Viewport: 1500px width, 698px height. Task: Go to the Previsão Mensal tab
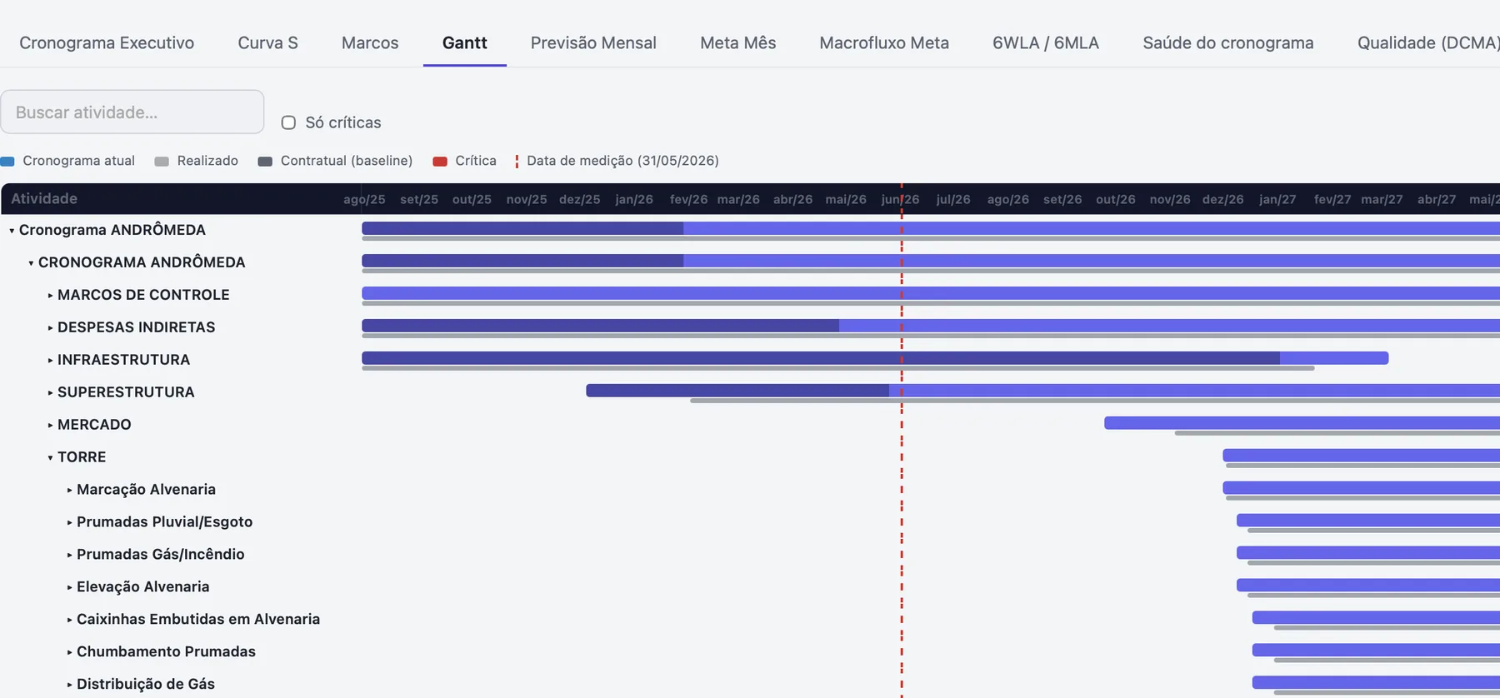point(593,42)
